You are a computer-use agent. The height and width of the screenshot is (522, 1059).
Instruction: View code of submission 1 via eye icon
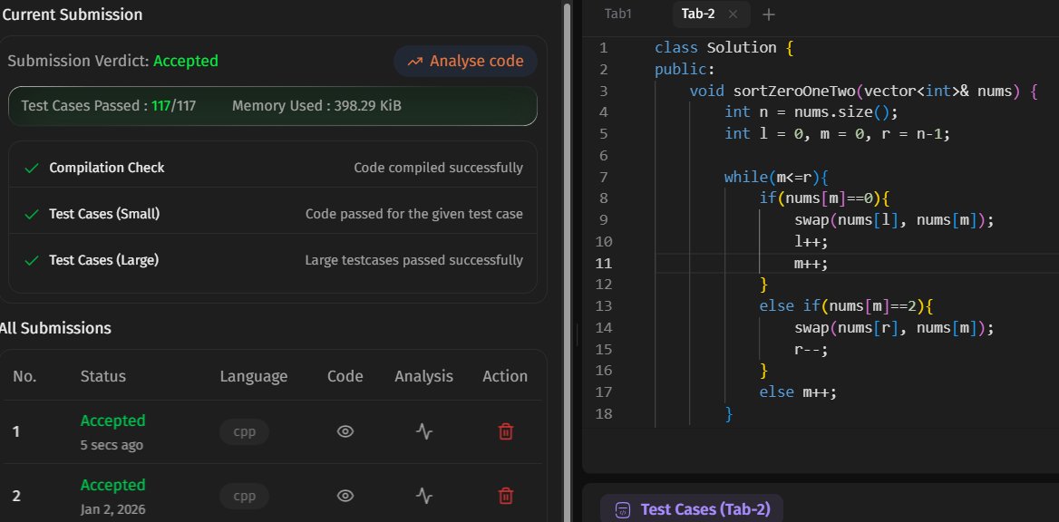tap(345, 431)
